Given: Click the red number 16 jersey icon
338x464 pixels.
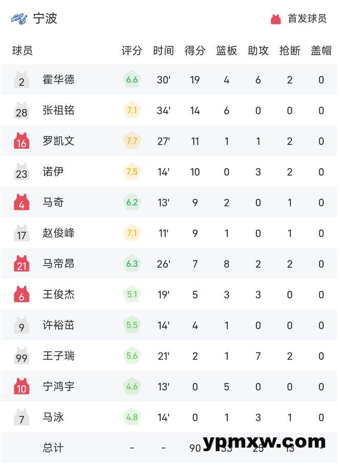Looking at the screenshot, I should [x=22, y=141].
